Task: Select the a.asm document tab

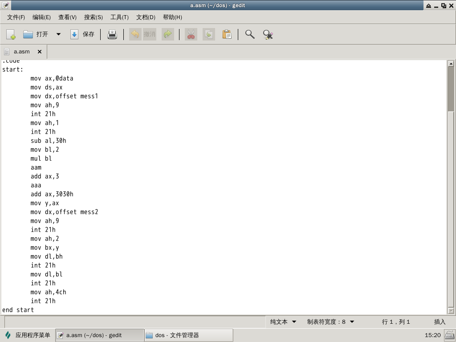Action: [21, 52]
